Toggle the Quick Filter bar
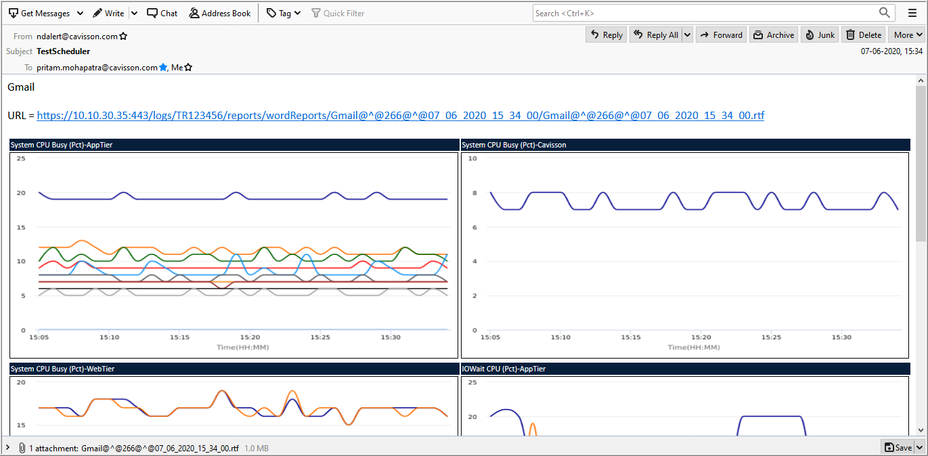 point(338,13)
